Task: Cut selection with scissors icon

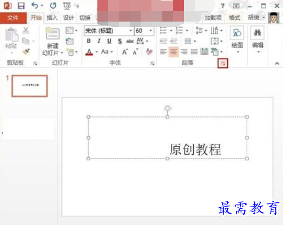Action: (x=26, y=30)
